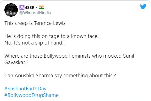Click the word 'Sunil' ending the line
Image resolution: width=151 pixels, height=101 pixels.
[x=128, y=56]
